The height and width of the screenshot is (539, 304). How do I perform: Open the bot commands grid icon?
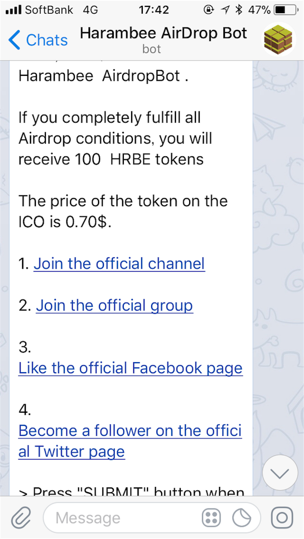click(x=211, y=518)
